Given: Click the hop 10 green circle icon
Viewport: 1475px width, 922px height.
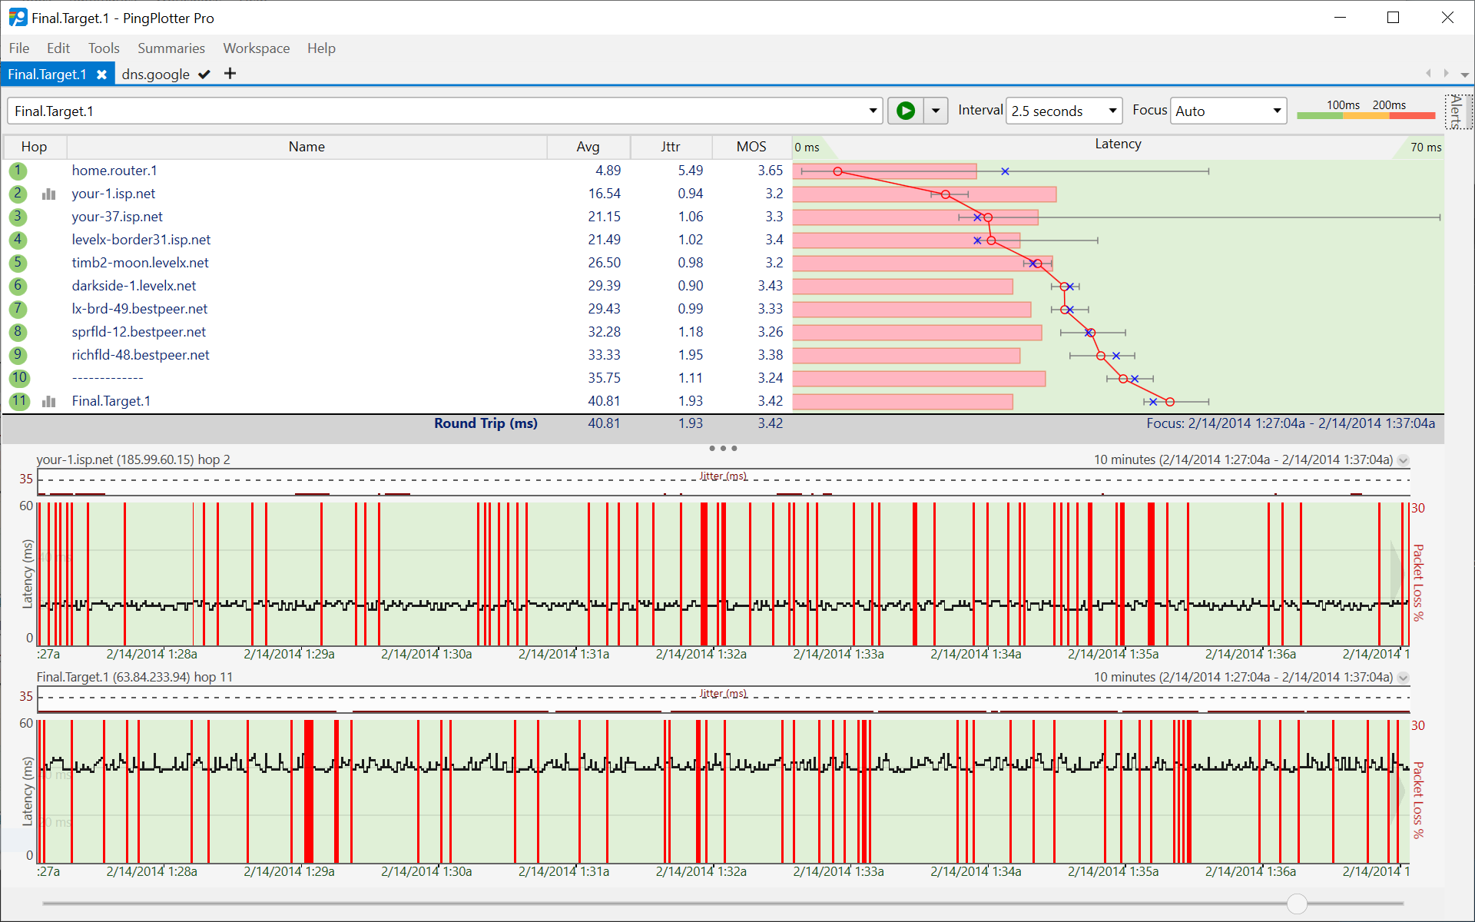Looking at the screenshot, I should tap(18, 378).
